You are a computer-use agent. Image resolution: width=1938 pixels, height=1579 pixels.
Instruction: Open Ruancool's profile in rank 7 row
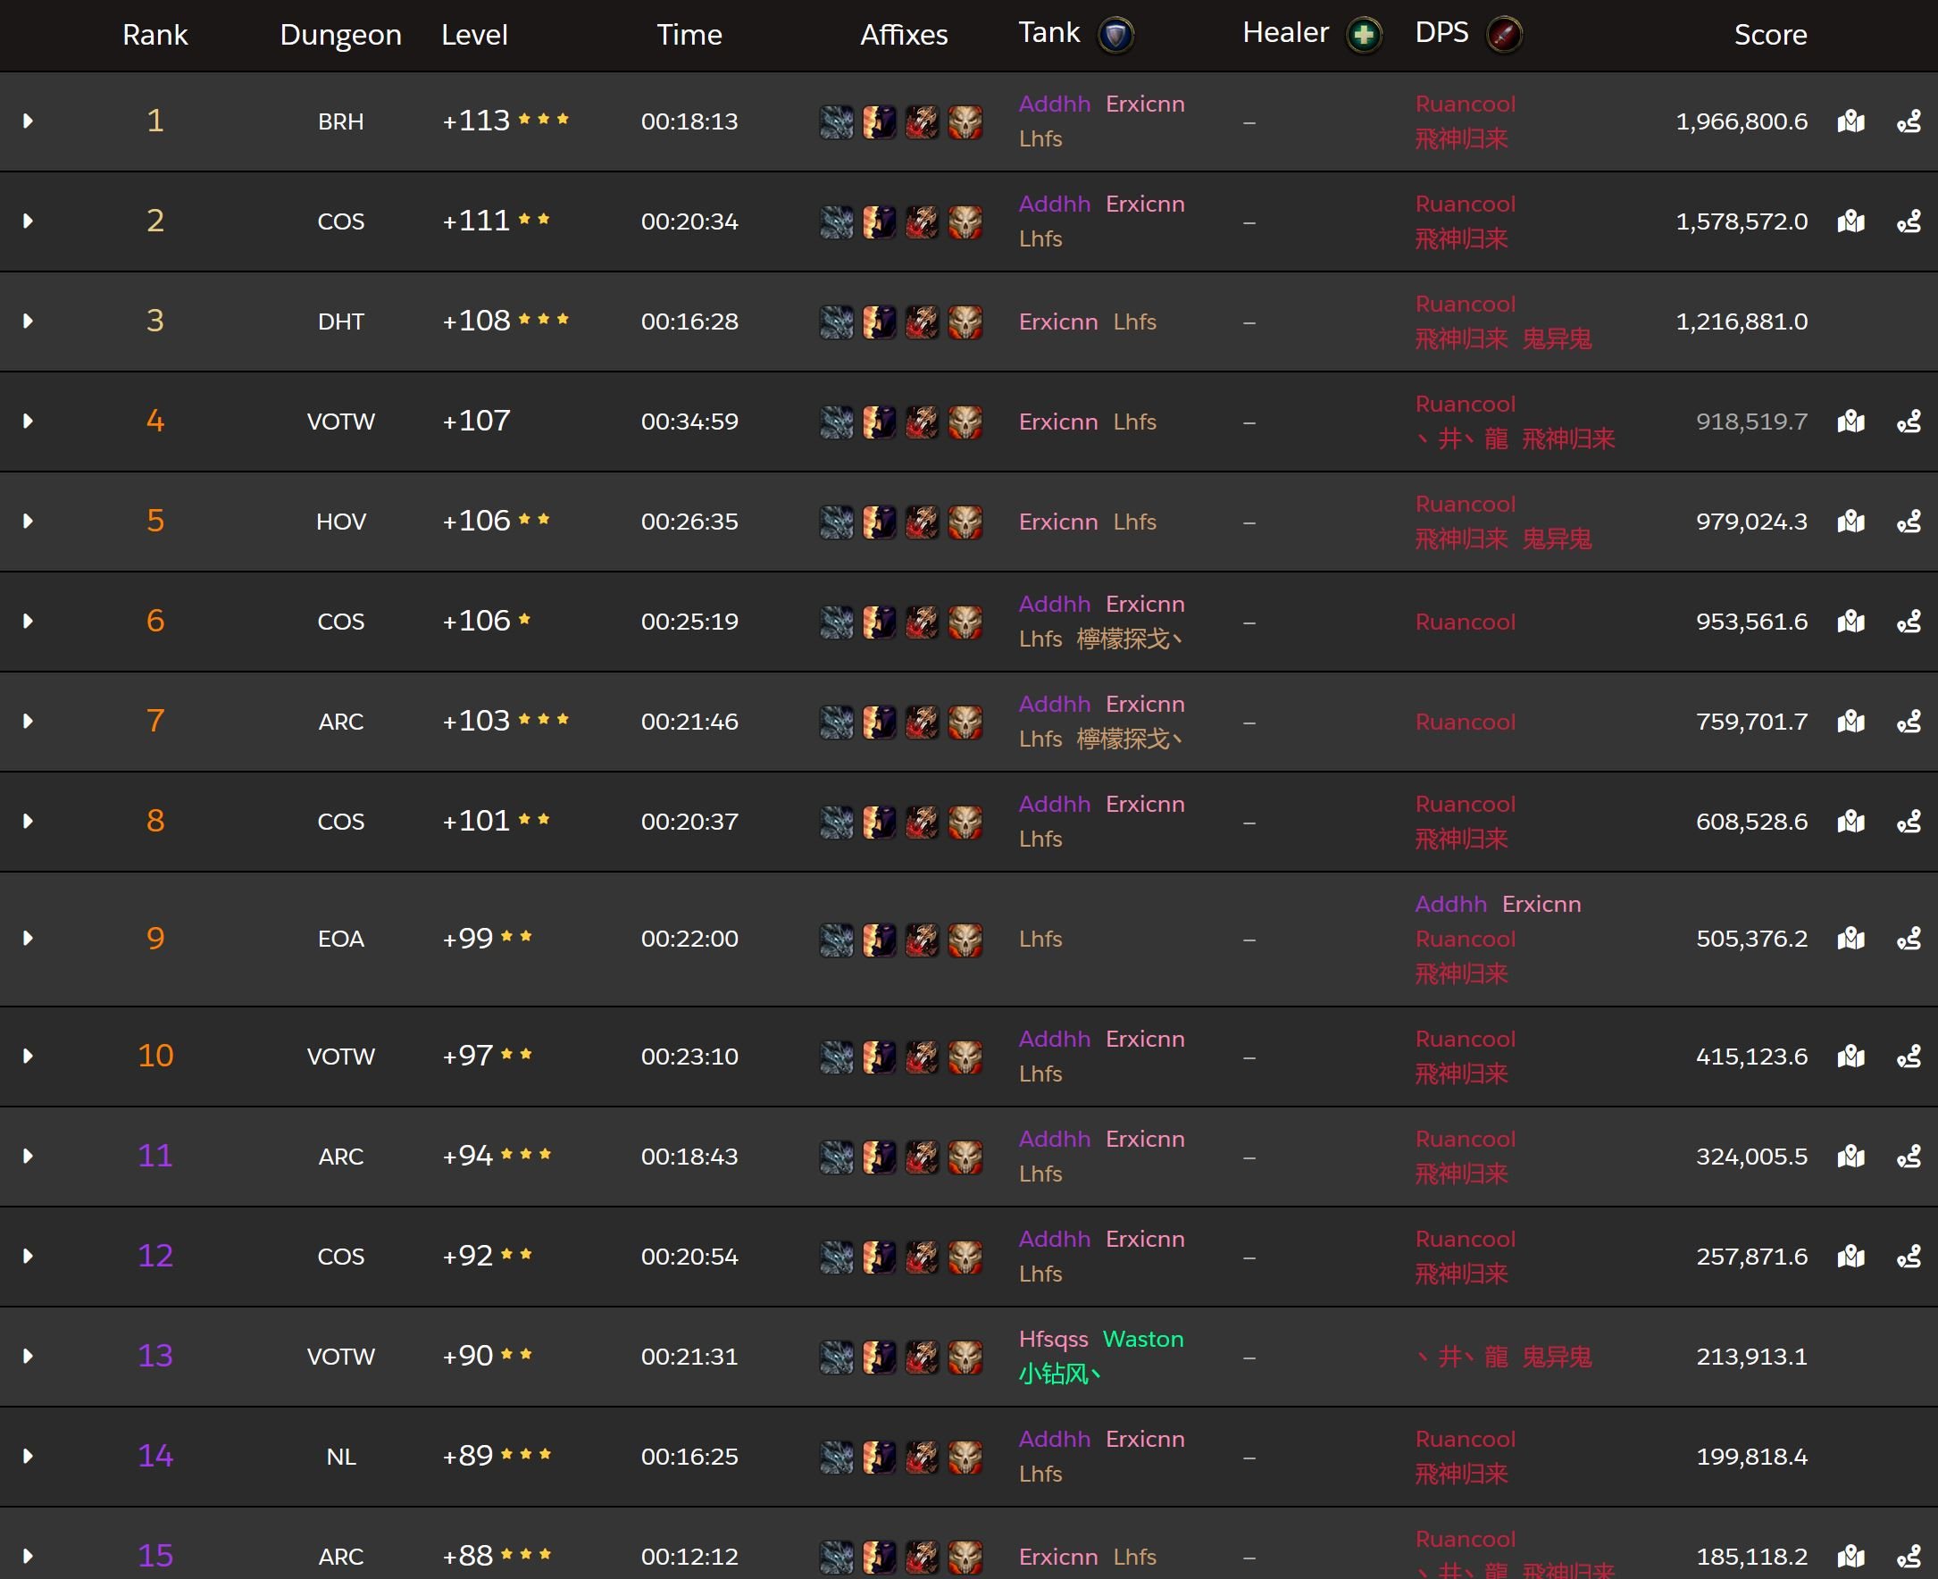click(1464, 723)
